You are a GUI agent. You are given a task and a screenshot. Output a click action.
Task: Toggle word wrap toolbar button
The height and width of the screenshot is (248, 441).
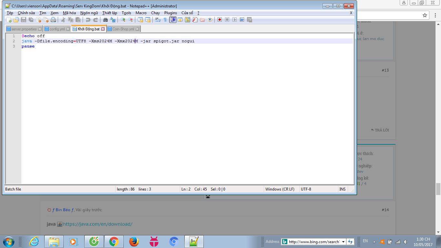[x=158, y=20]
